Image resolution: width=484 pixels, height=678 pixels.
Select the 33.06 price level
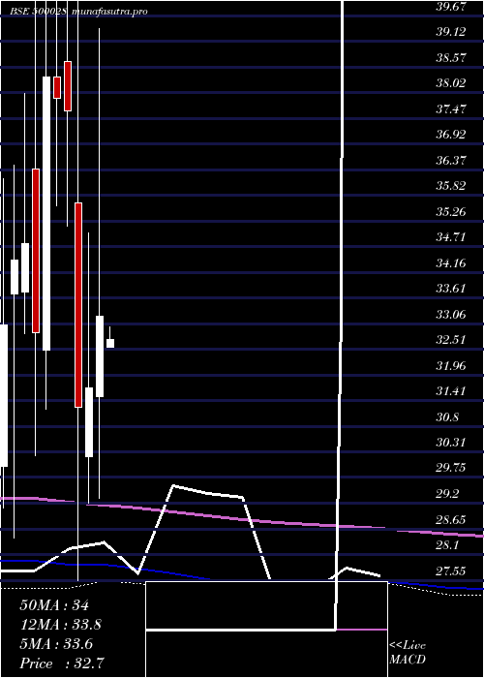coord(450,315)
